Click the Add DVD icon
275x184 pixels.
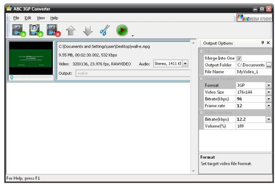coord(36,31)
